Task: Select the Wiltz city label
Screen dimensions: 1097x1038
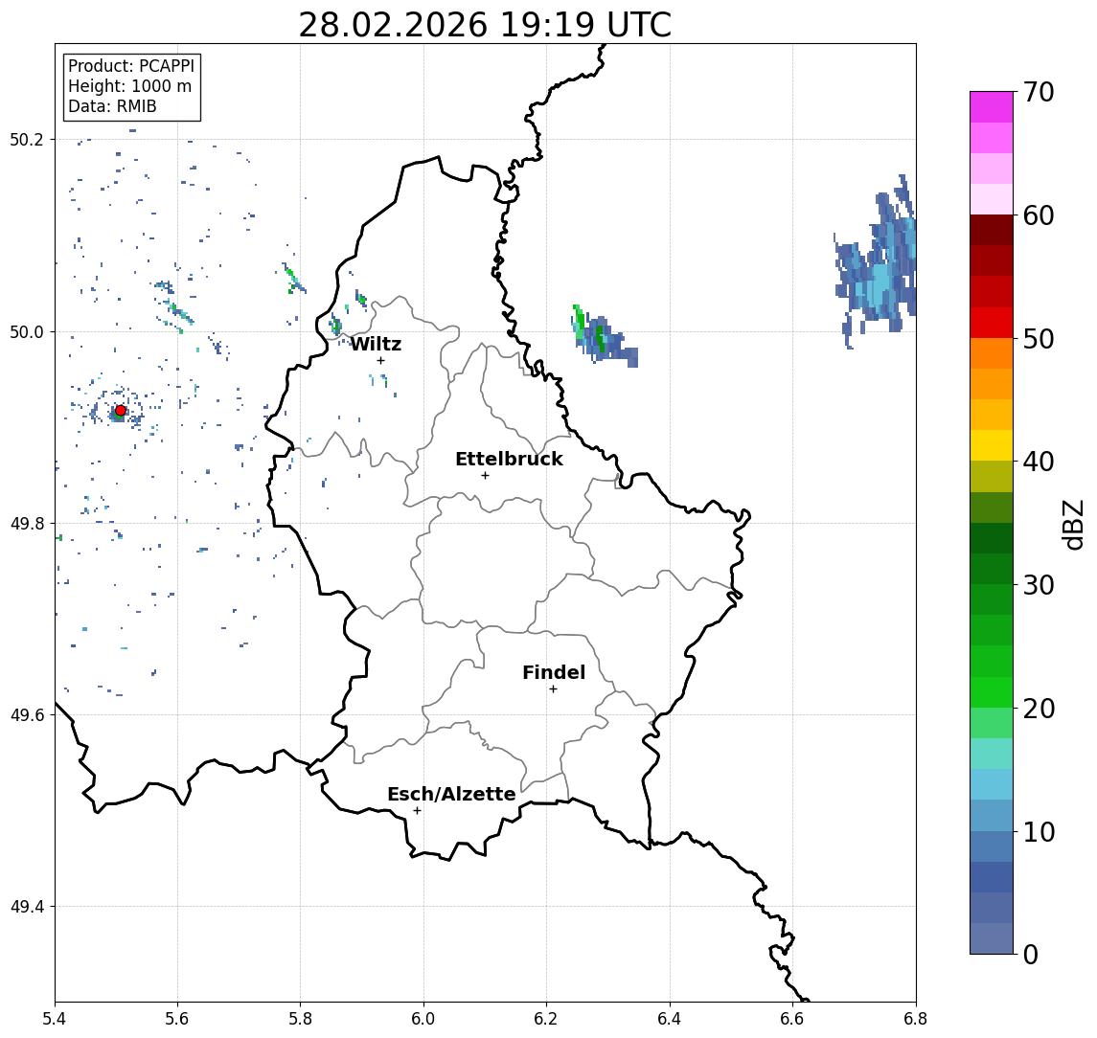Action: pos(376,344)
